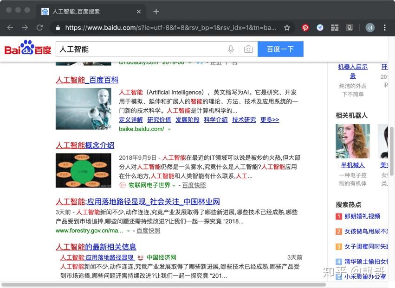This screenshot has height=288, width=395.
Task: Open the 人工智能概念介绍 result
Action: (x=85, y=145)
